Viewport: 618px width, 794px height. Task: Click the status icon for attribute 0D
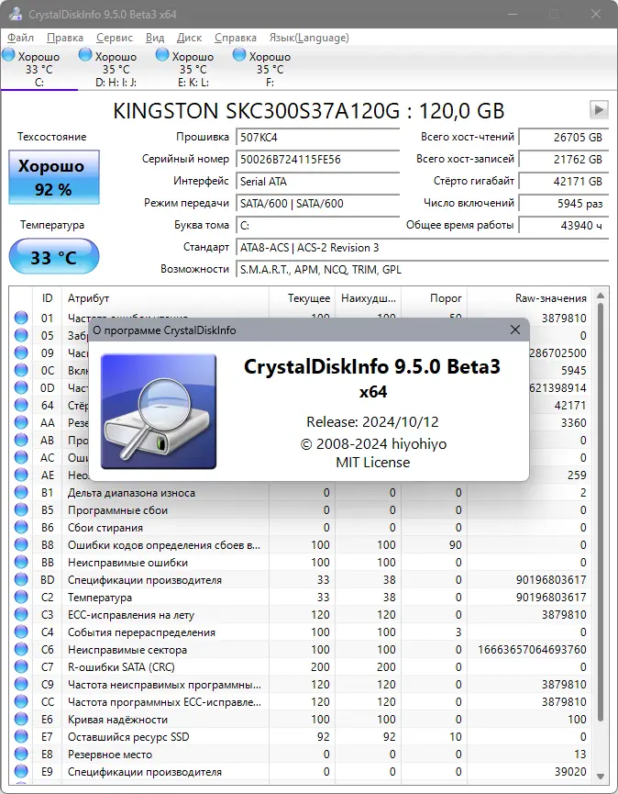(x=21, y=388)
